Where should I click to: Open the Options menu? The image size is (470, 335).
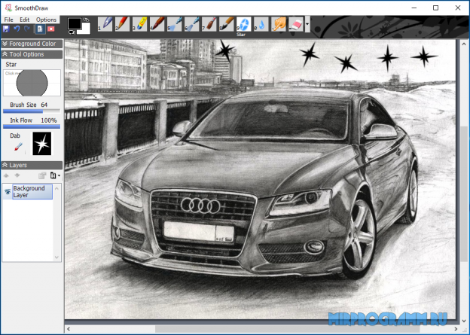coord(46,20)
